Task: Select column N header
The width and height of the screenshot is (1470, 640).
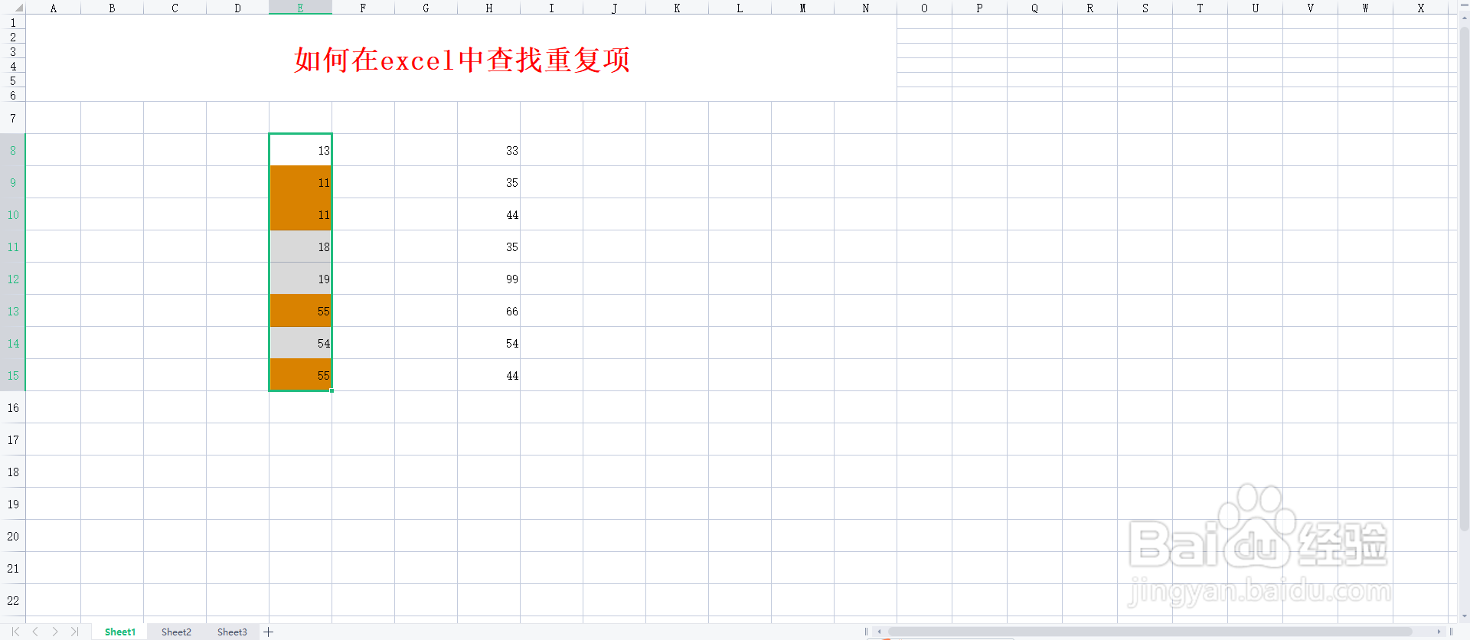Action: coord(865,8)
